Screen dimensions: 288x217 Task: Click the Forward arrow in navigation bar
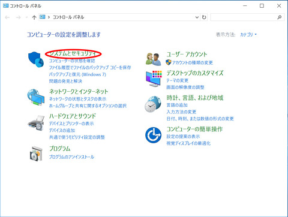pos(18,17)
